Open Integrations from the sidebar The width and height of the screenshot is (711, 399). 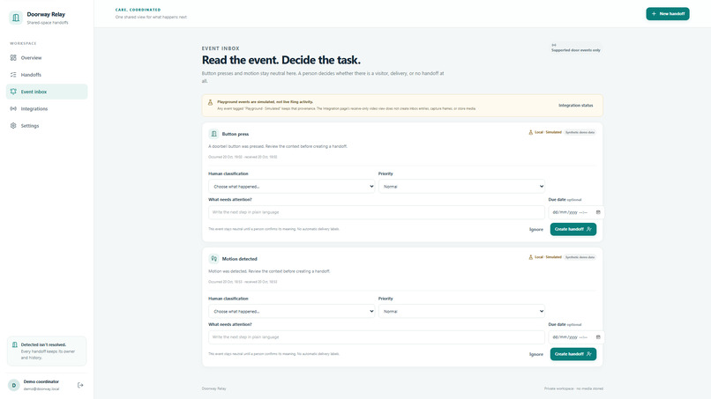47,108
